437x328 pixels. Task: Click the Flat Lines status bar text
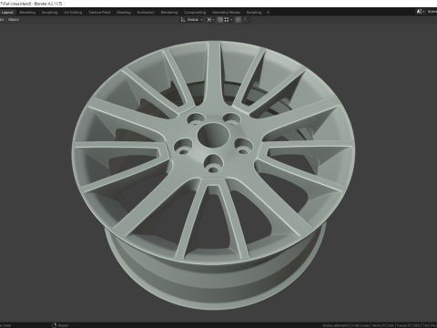(x=361, y=325)
